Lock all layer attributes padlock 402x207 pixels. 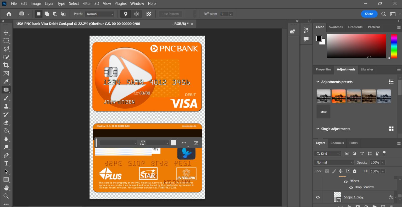point(355,171)
